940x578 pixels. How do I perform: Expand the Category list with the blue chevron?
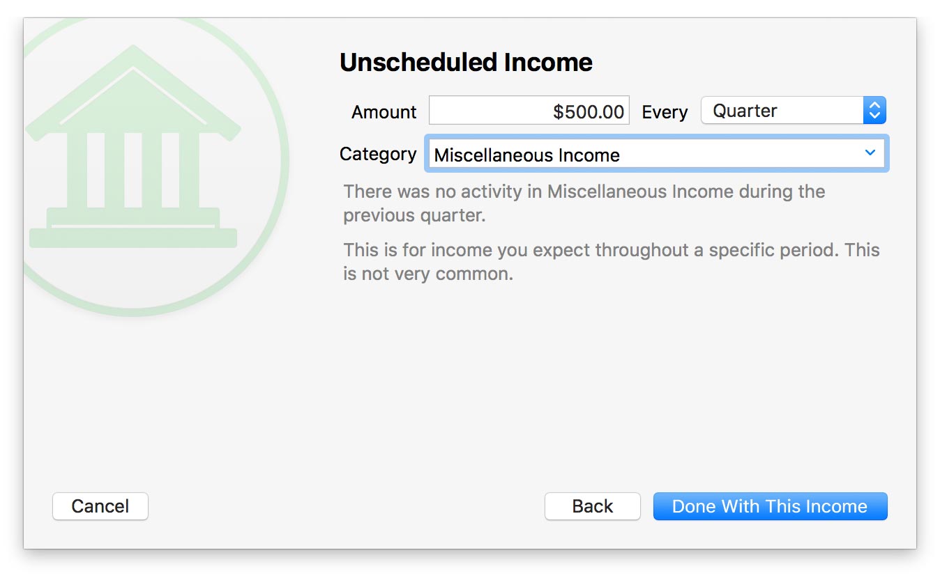870,153
